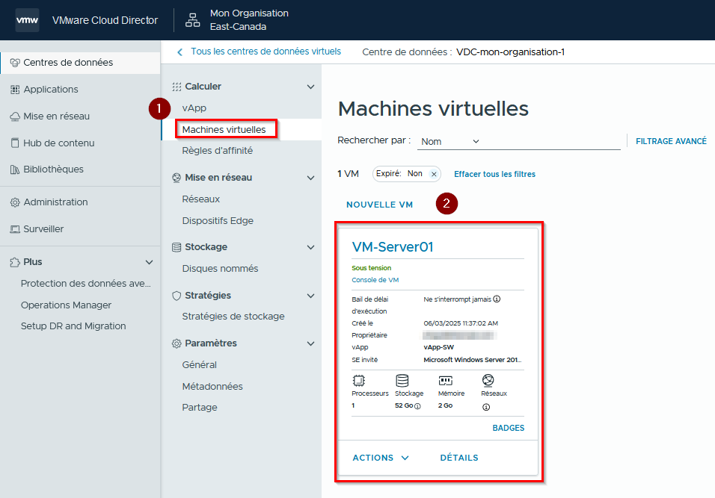
Task: Click the Surveiller monitor icon
Action: pyautogui.click(x=15, y=229)
